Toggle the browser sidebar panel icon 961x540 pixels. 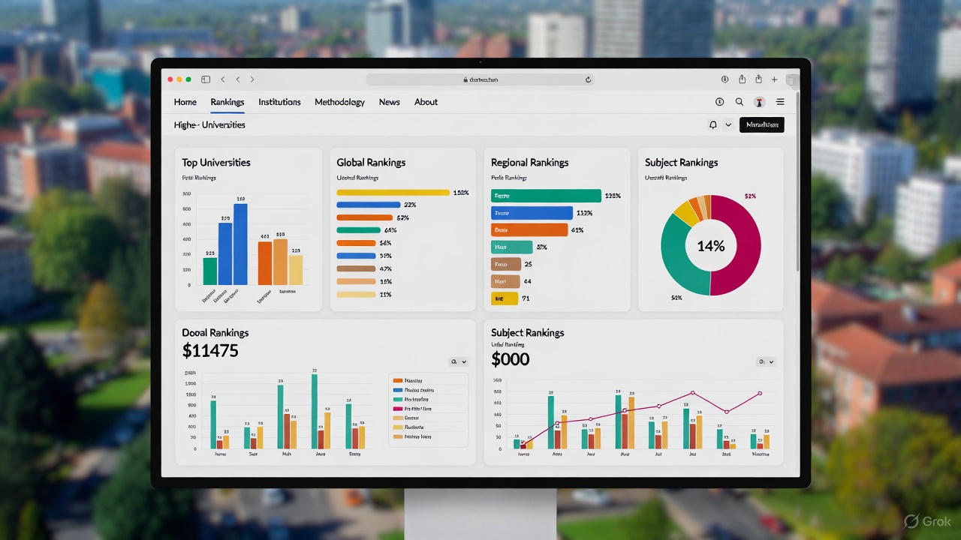click(x=206, y=79)
